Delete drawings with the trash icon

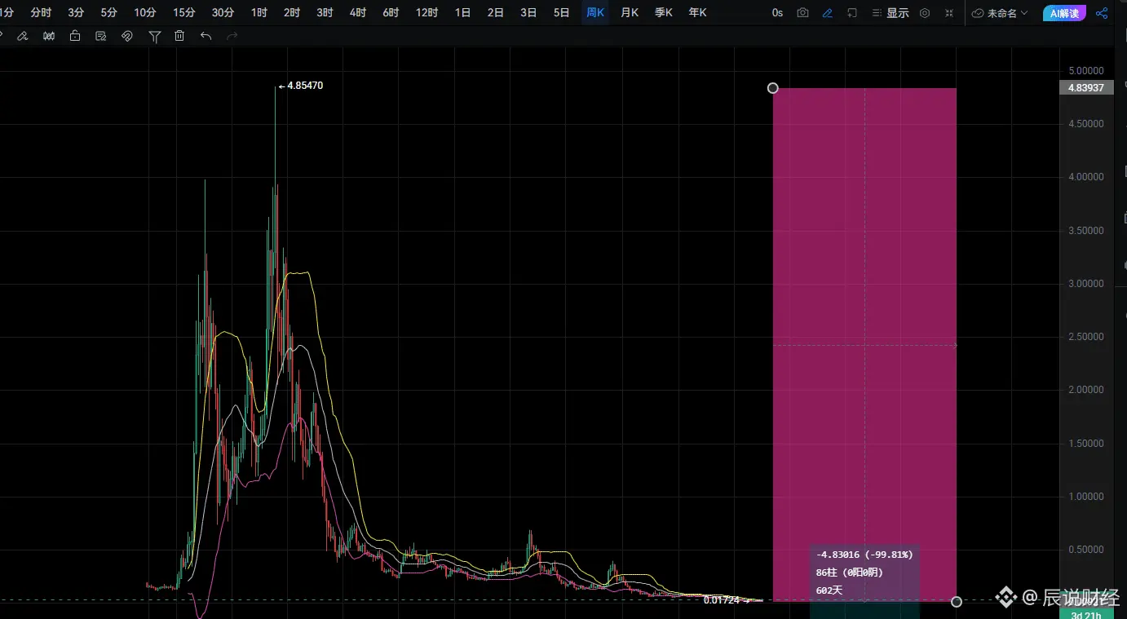pos(179,36)
